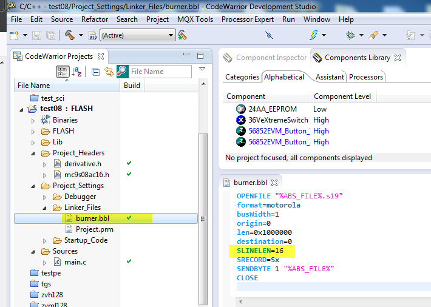Open the lightning bolt dropdown arrow
Image resolution: width=431 pixels, height=307 pixels.
(x=324, y=35)
